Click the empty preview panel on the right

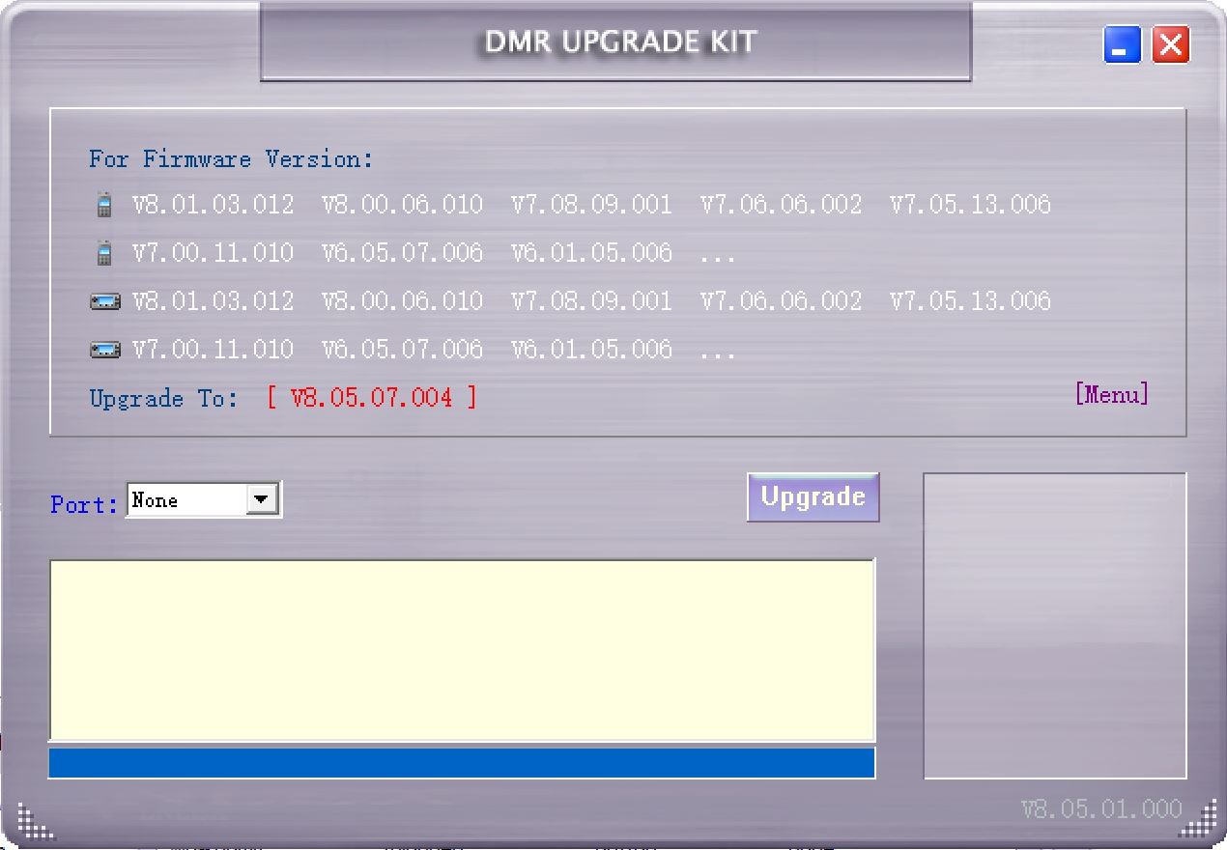click(1055, 626)
